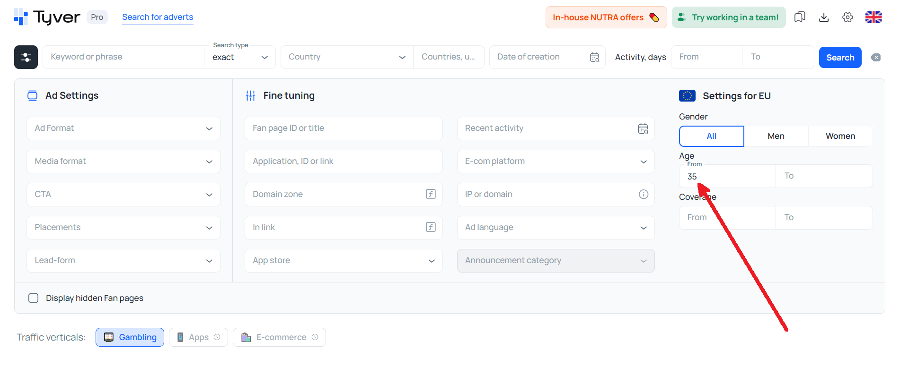
Task: Open the Search type exact dropdown
Action: [x=240, y=57]
